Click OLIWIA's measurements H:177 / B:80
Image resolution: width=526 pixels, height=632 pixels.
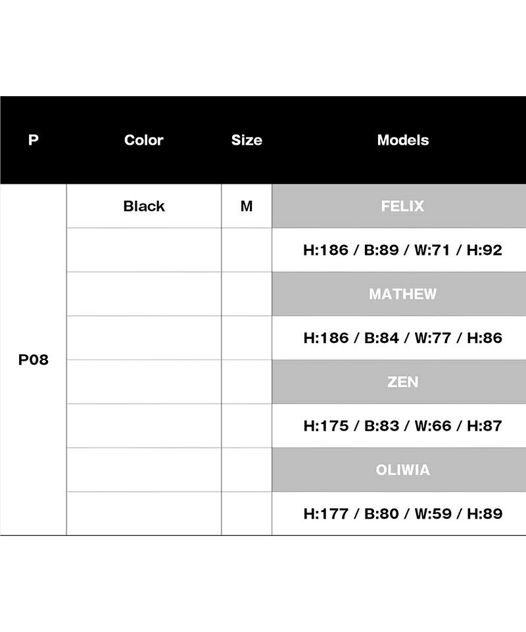(x=402, y=513)
